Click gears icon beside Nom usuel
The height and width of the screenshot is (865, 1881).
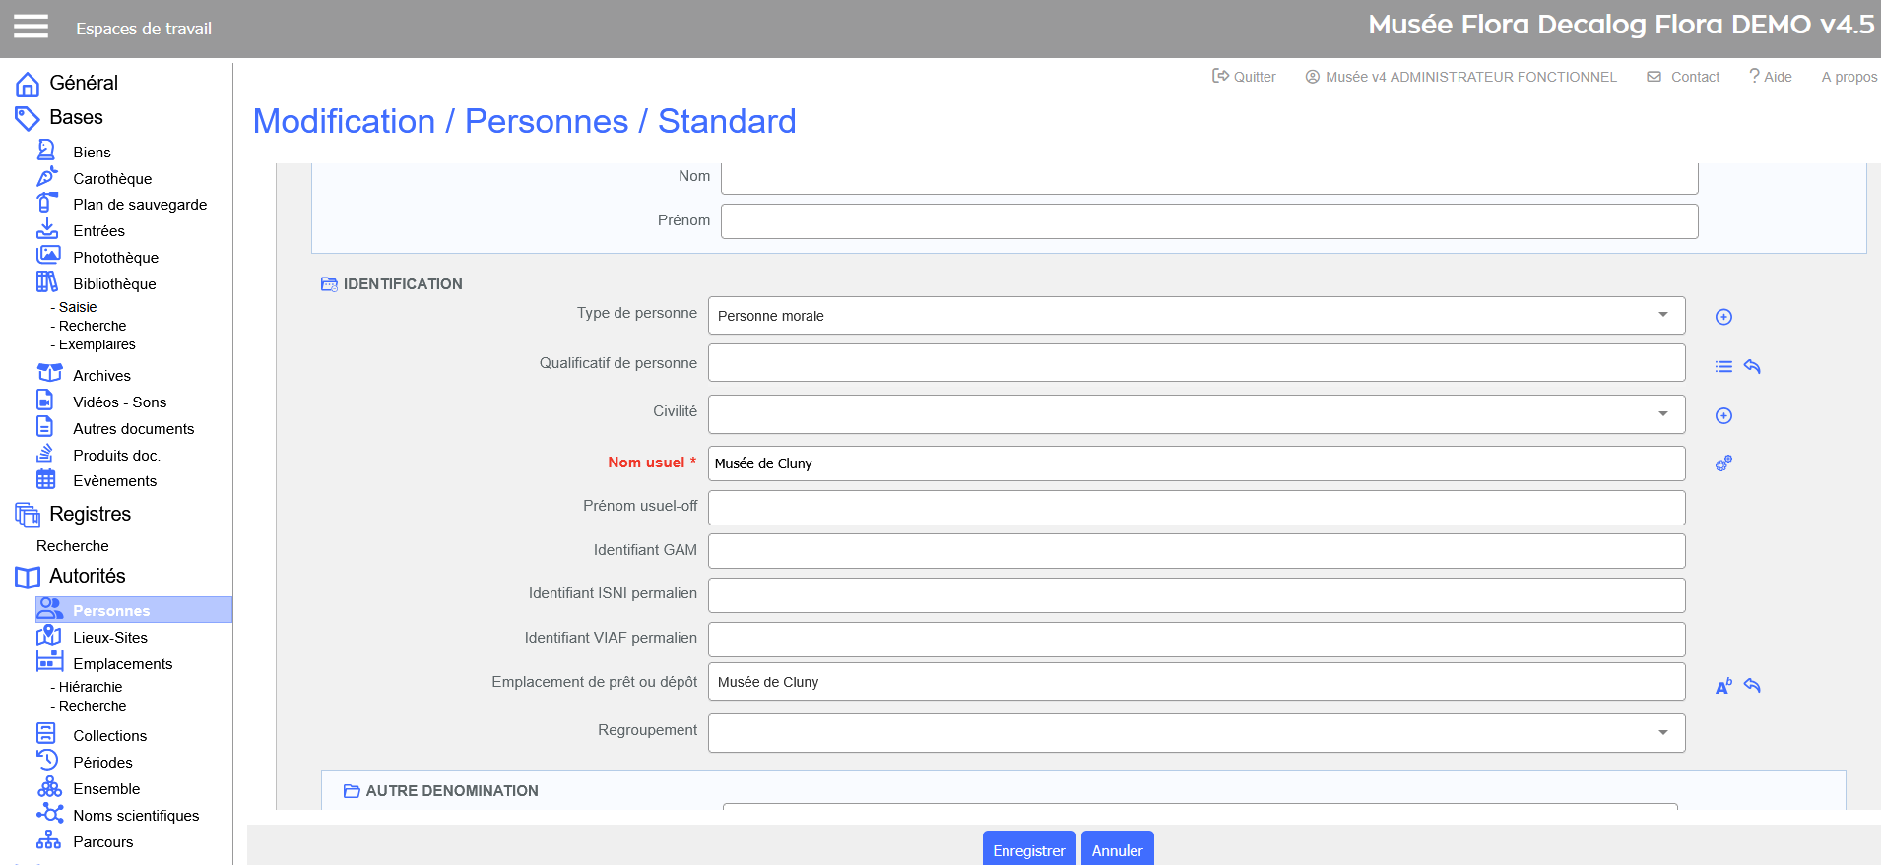point(1723,463)
